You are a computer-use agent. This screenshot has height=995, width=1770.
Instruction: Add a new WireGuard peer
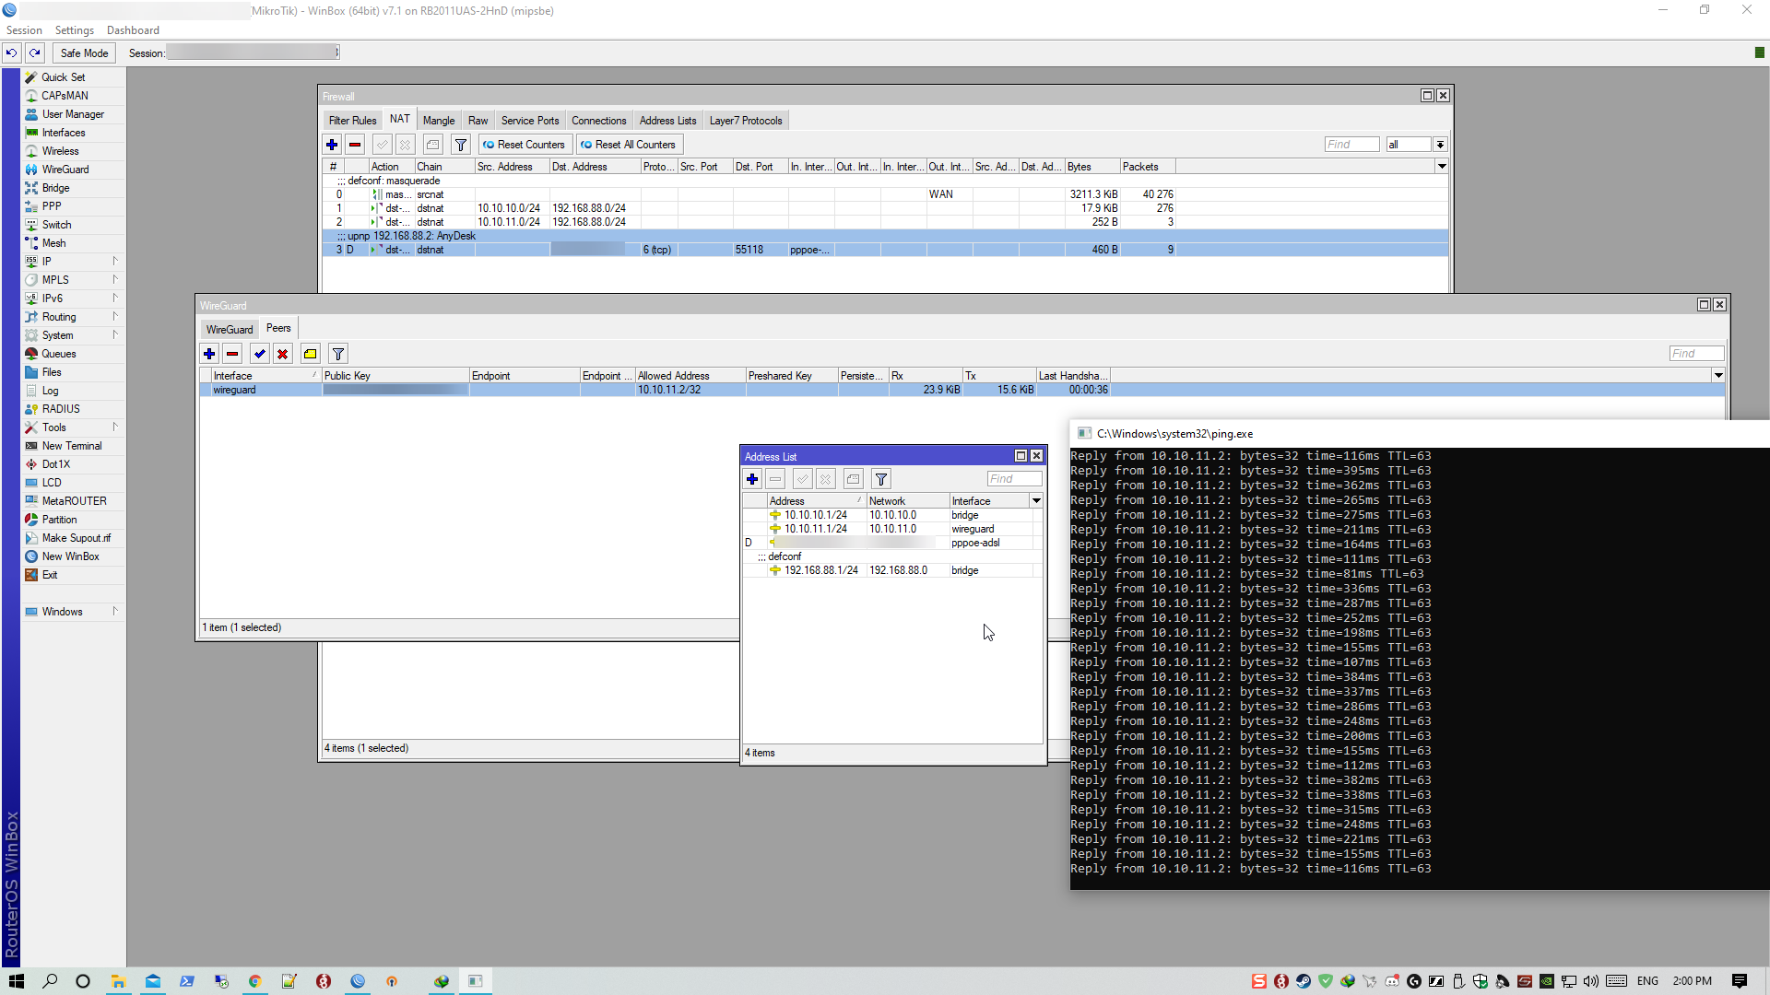[209, 354]
